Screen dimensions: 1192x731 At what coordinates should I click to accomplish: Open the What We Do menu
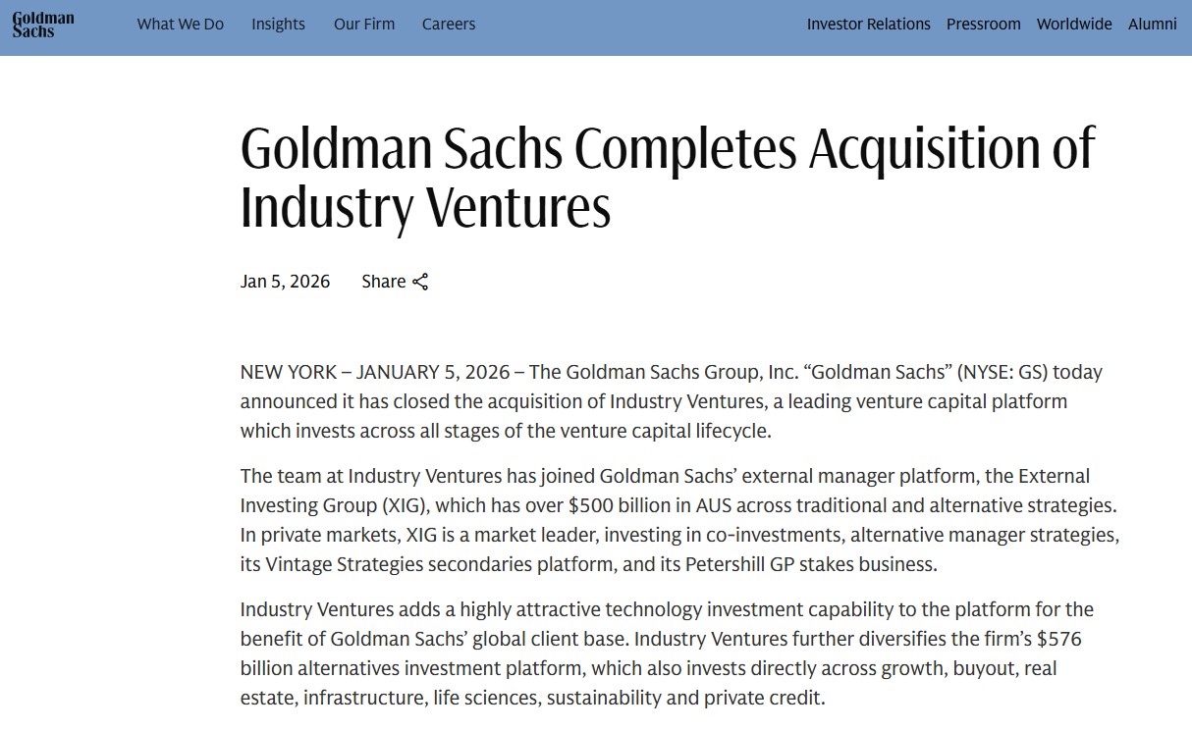coord(181,25)
